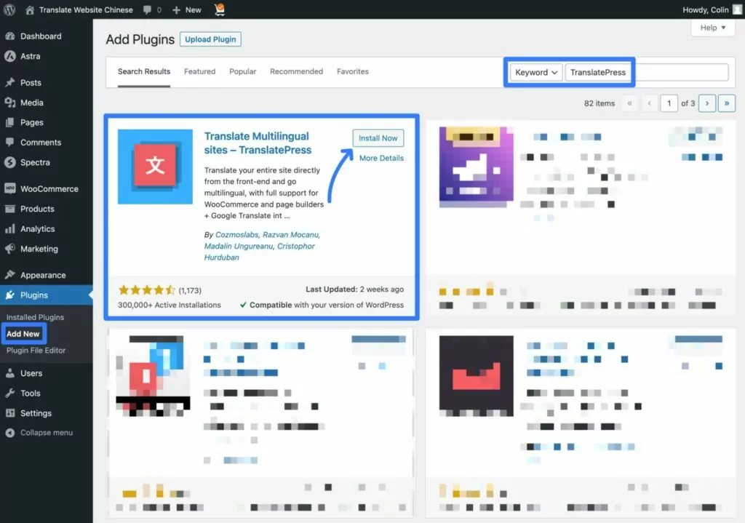Viewport: 745px width, 523px height.
Task: Switch to the Featured tab
Action: [199, 71]
